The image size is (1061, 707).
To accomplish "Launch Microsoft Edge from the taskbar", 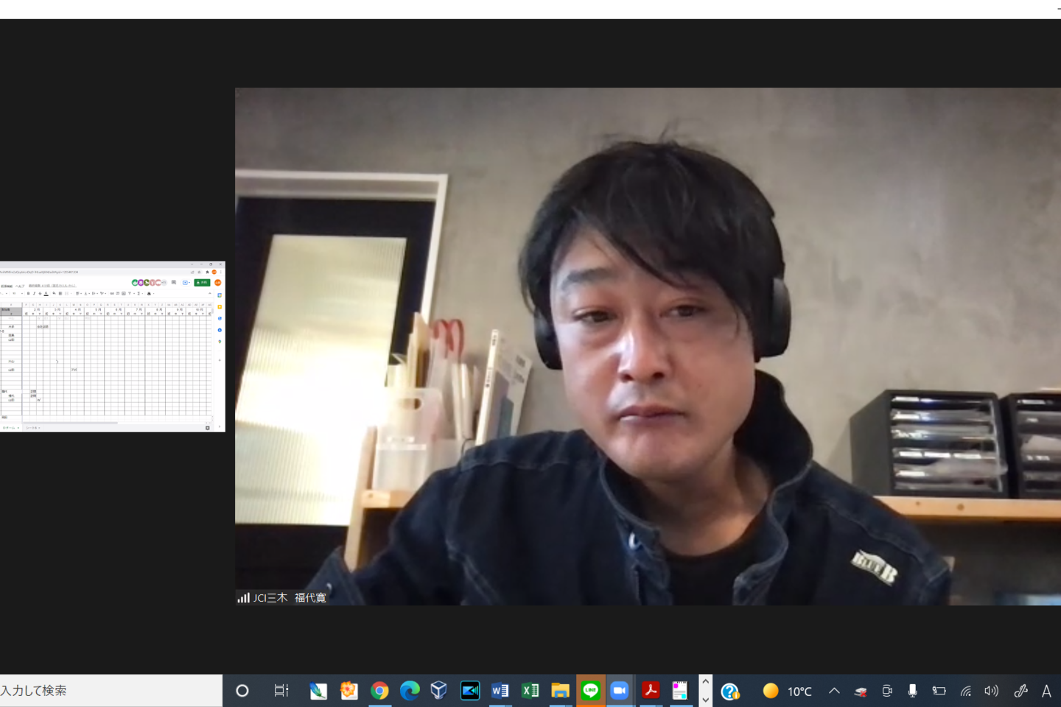I will [x=410, y=691].
